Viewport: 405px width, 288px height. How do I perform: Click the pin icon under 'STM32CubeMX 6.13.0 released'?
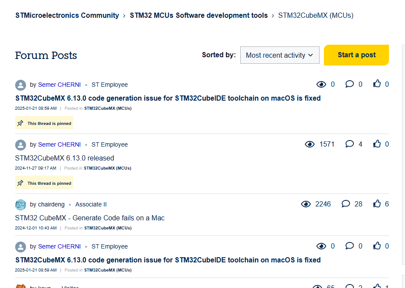(x=20, y=183)
